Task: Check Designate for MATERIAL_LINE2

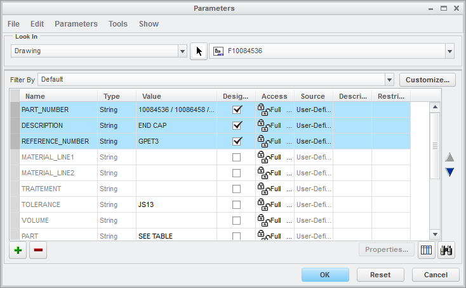Action: pyautogui.click(x=237, y=173)
